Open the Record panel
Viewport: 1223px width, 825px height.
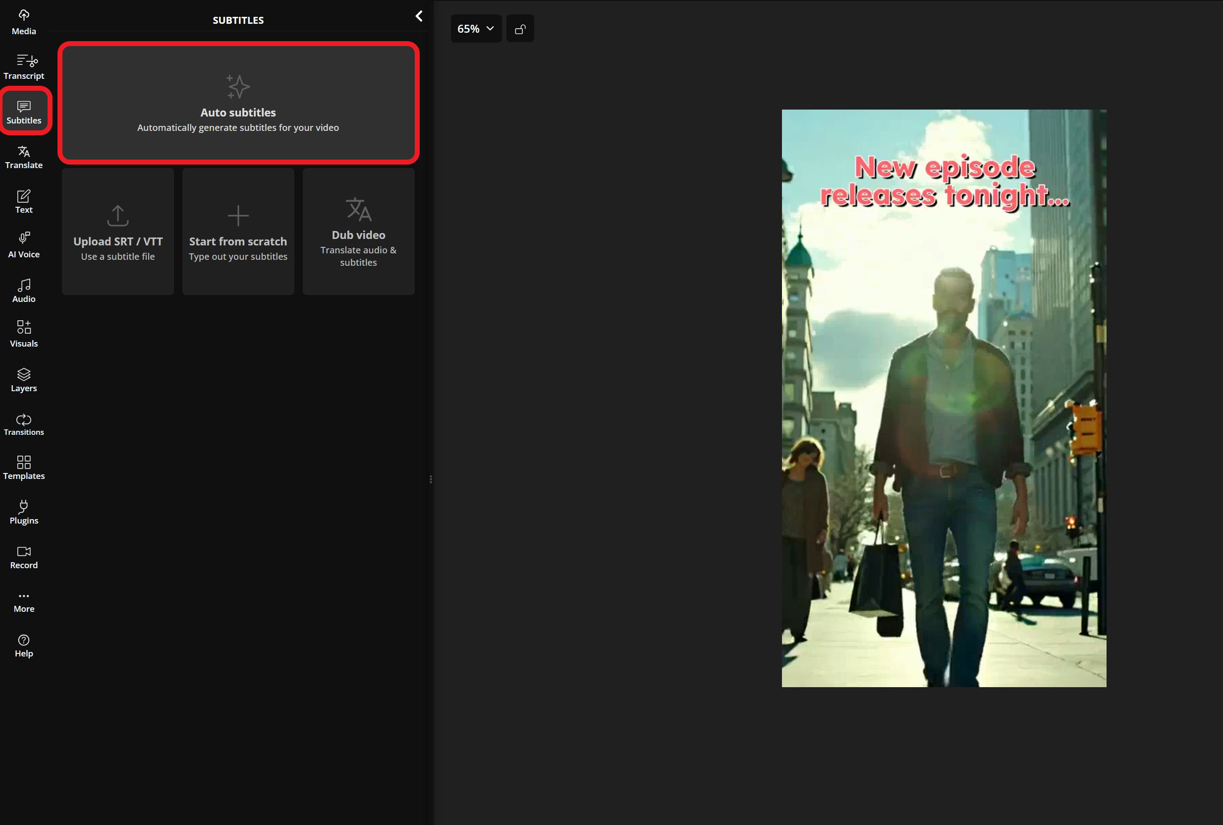24,557
